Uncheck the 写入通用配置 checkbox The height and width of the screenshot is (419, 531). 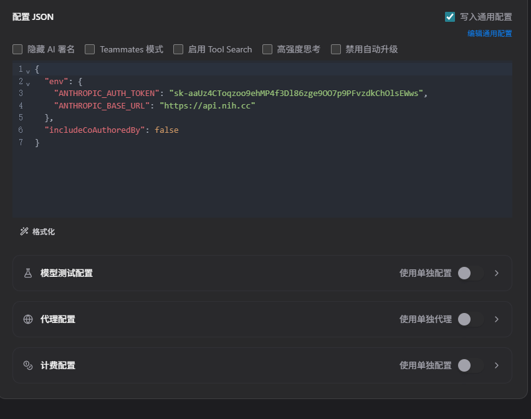(x=450, y=17)
